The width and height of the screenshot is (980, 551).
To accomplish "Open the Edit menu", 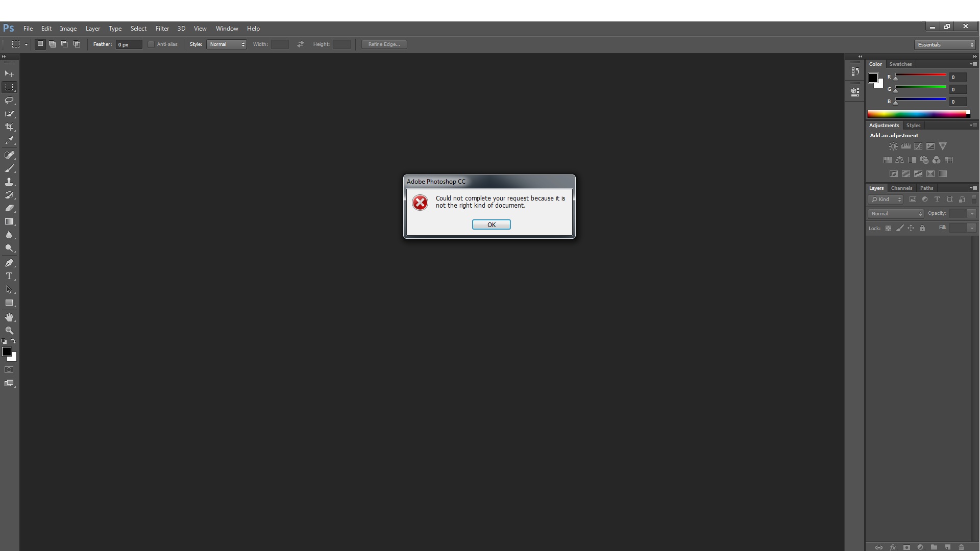I will [46, 29].
